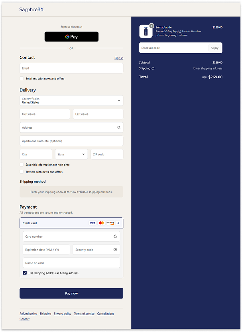Click the Subtotal label
Viewport: 242px width, 332px height.
(144, 62)
